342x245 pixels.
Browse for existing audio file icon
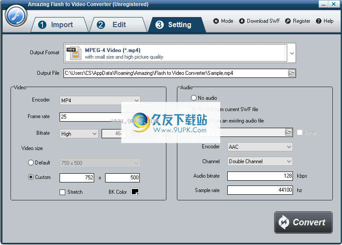click(x=288, y=132)
